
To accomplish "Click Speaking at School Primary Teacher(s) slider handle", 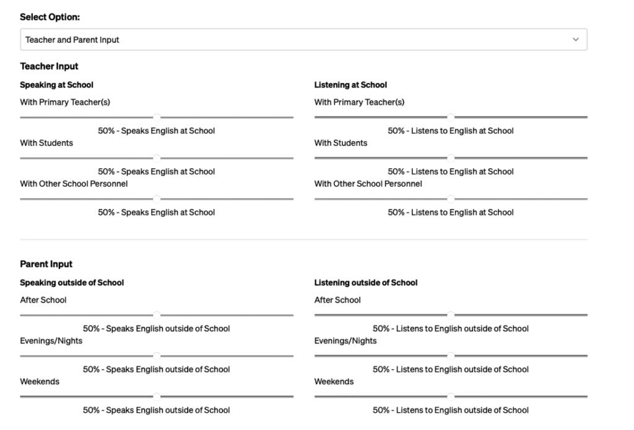I will tap(157, 118).
